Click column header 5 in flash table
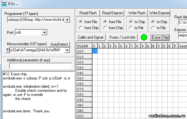Image resolution: width=187 pixels, height=119 pixels. coord(122,46)
